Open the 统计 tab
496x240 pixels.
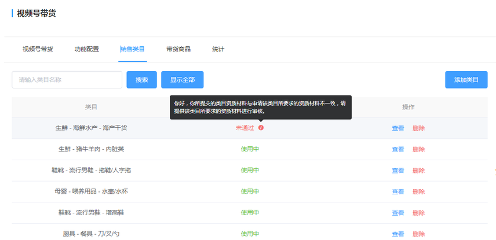click(218, 49)
